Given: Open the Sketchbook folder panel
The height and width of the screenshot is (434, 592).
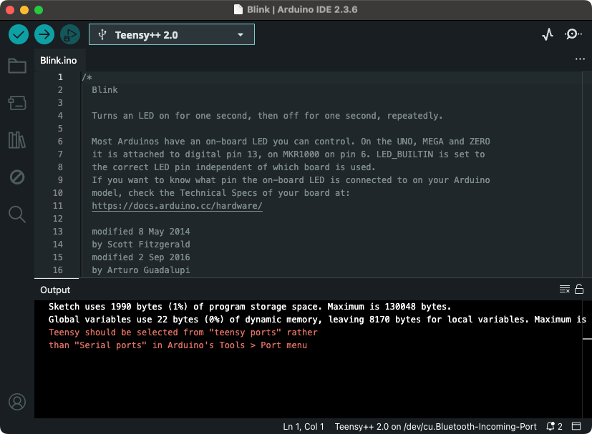Looking at the screenshot, I should (17, 66).
